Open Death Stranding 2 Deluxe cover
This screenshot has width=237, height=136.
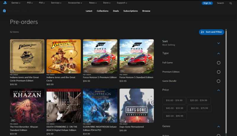click(64, 106)
